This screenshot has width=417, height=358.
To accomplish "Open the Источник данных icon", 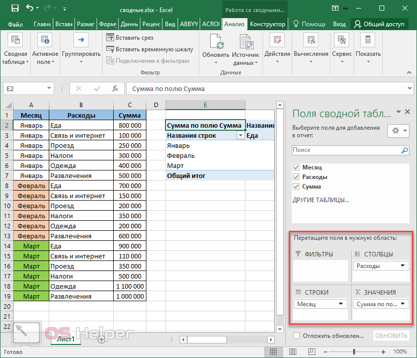I will pyautogui.click(x=246, y=42).
